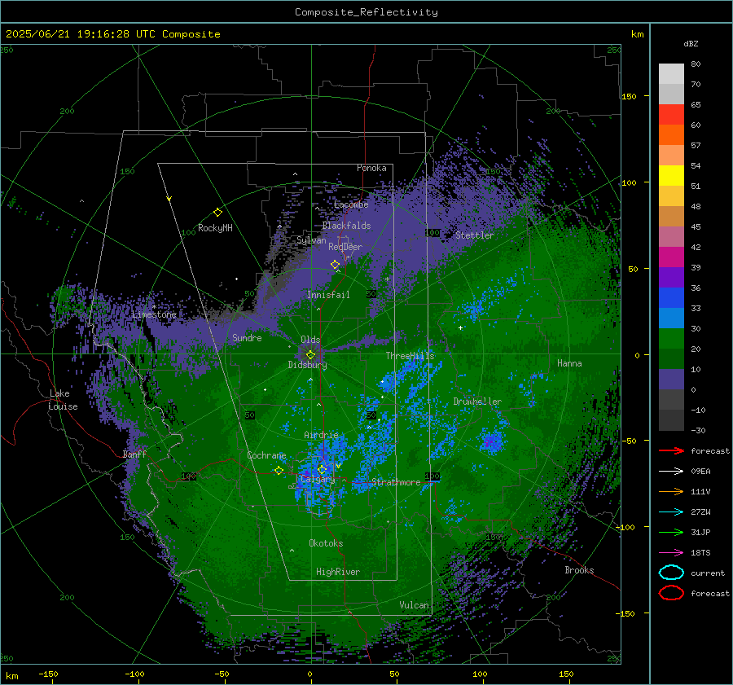Viewport: 733px width, 685px height.
Task: Click the Innisfail city label
Action: [x=328, y=295]
